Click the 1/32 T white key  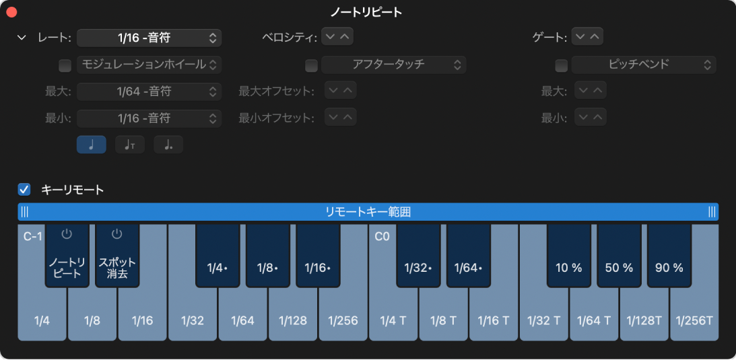(544, 320)
